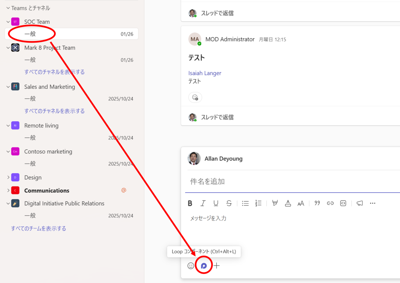This screenshot has width=400, height=283.
Task: Toggle strikethrough formatting
Action: tap(229, 203)
